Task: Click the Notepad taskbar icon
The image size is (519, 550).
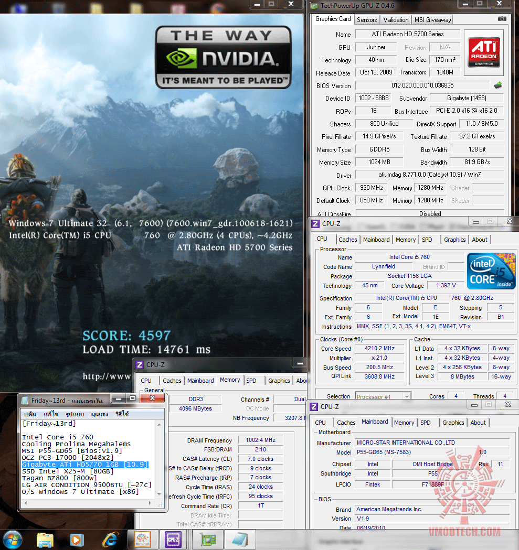Action: pos(240,540)
